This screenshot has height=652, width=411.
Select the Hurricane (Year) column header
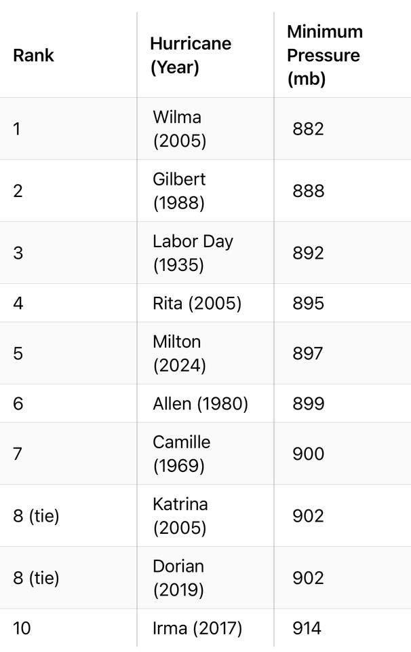tap(191, 55)
